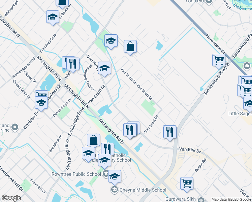Click the shopping cart marker above the Wanless Dr school

click(x=42, y=94)
